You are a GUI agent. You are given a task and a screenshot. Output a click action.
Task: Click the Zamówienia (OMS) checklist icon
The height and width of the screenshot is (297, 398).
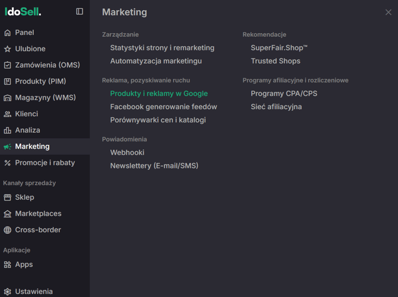point(8,65)
